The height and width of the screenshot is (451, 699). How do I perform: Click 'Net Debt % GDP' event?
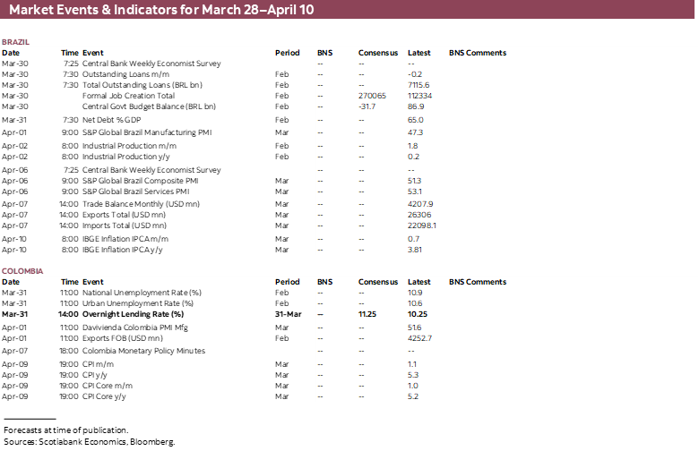(x=111, y=120)
